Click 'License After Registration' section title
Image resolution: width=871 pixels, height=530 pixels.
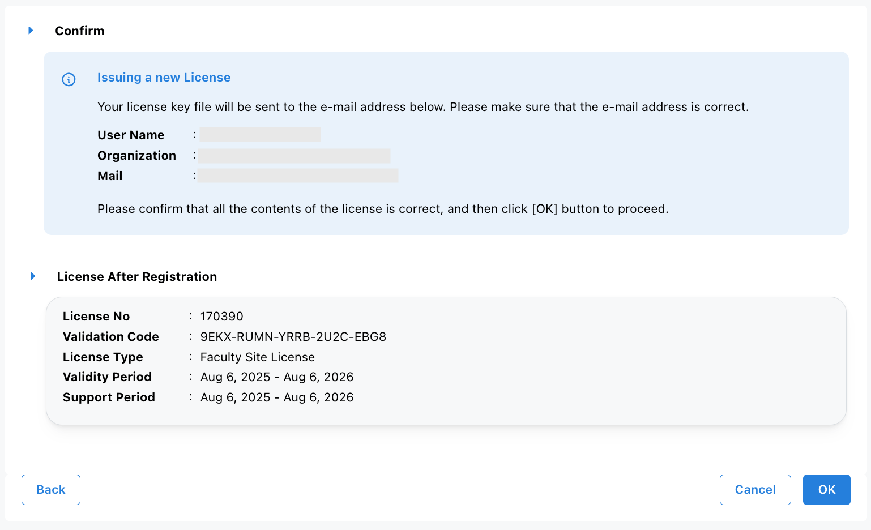pyautogui.click(x=137, y=277)
